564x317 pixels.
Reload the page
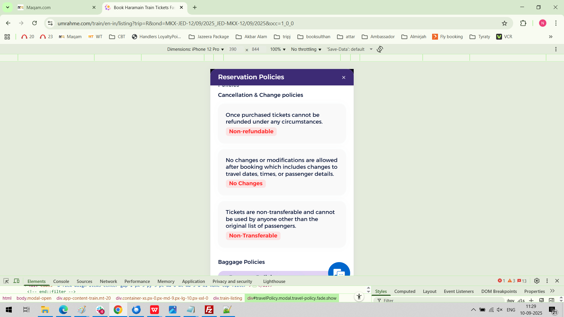(35, 23)
